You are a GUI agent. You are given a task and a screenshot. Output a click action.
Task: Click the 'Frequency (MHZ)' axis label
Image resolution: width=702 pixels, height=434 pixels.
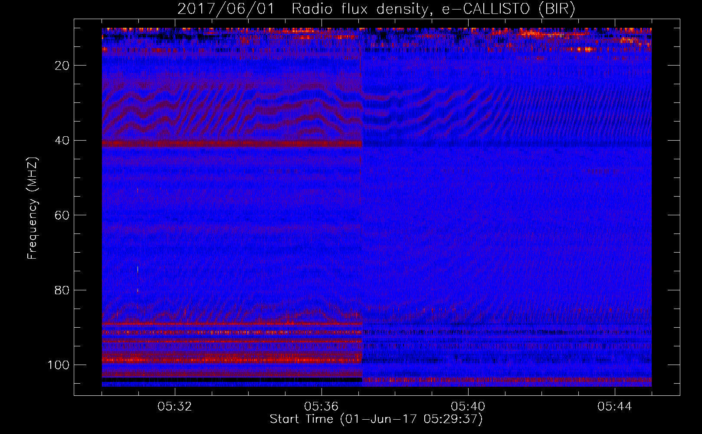click(33, 208)
